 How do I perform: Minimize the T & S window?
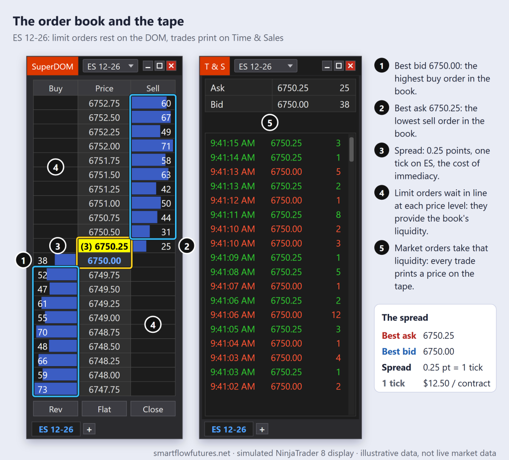[327, 66]
